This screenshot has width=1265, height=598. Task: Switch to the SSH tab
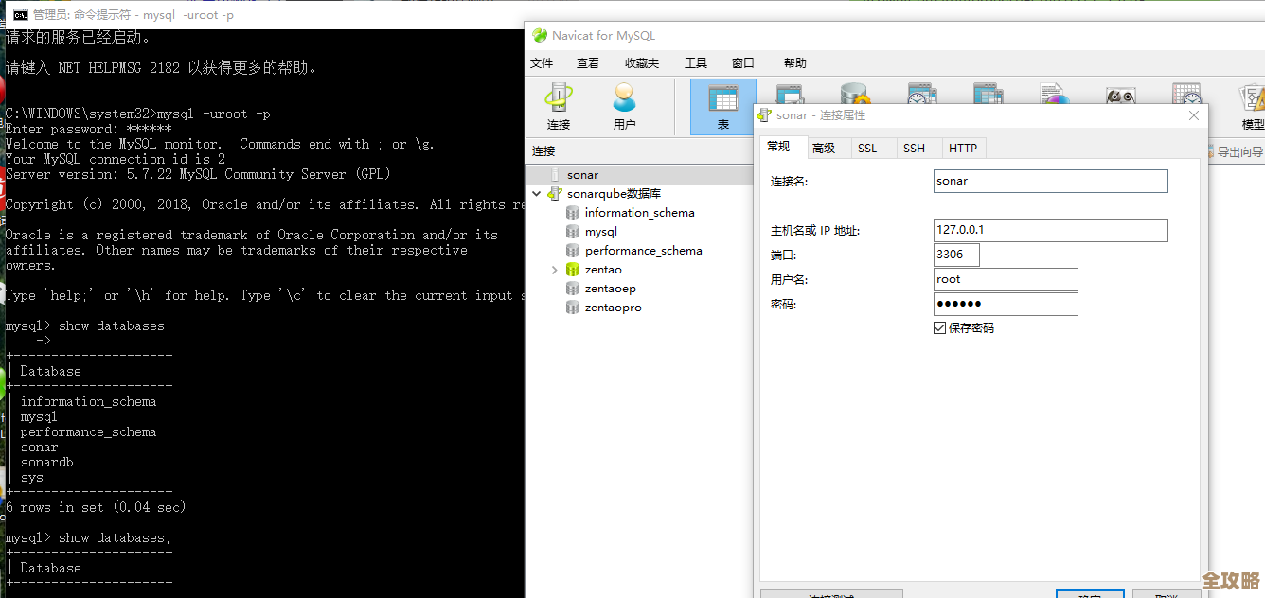coord(914,148)
